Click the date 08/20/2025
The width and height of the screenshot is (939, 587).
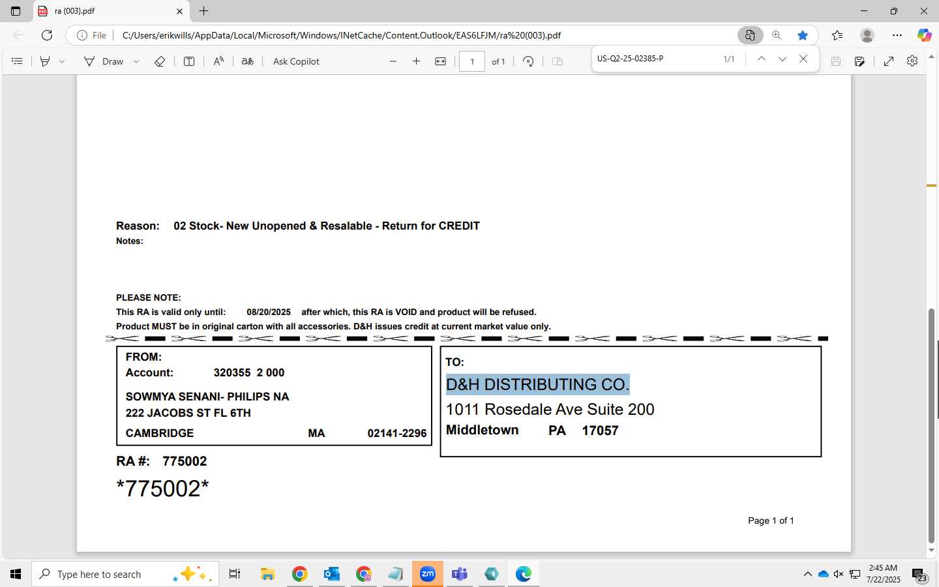click(x=269, y=312)
